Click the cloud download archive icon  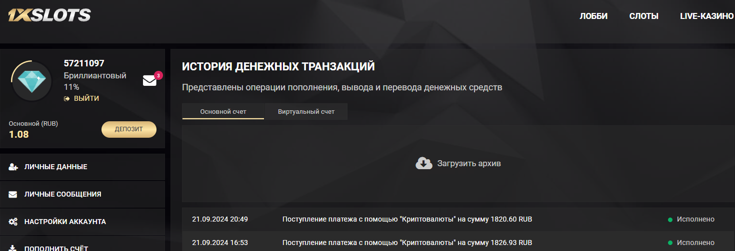(x=424, y=163)
